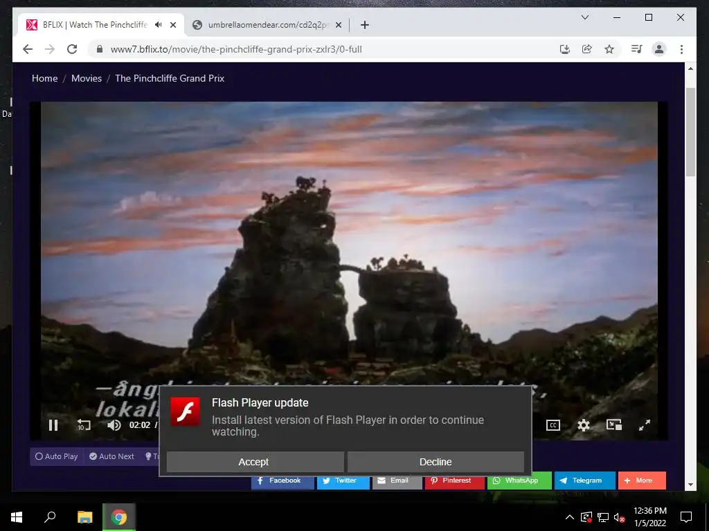Close the BFLIX tab
The width and height of the screenshot is (709, 531).
click(x=172, y=25)
